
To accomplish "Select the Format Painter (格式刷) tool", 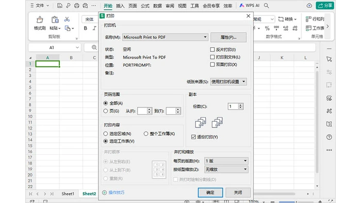I will [40, 23].
